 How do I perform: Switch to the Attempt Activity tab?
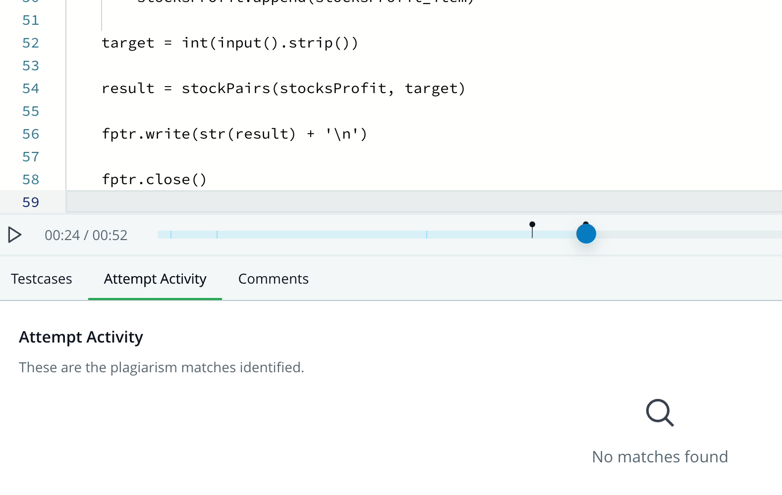click(x=155, y=279)
